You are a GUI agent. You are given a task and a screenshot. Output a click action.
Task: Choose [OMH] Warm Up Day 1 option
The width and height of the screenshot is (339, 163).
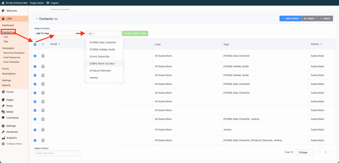tap(102, 63)
